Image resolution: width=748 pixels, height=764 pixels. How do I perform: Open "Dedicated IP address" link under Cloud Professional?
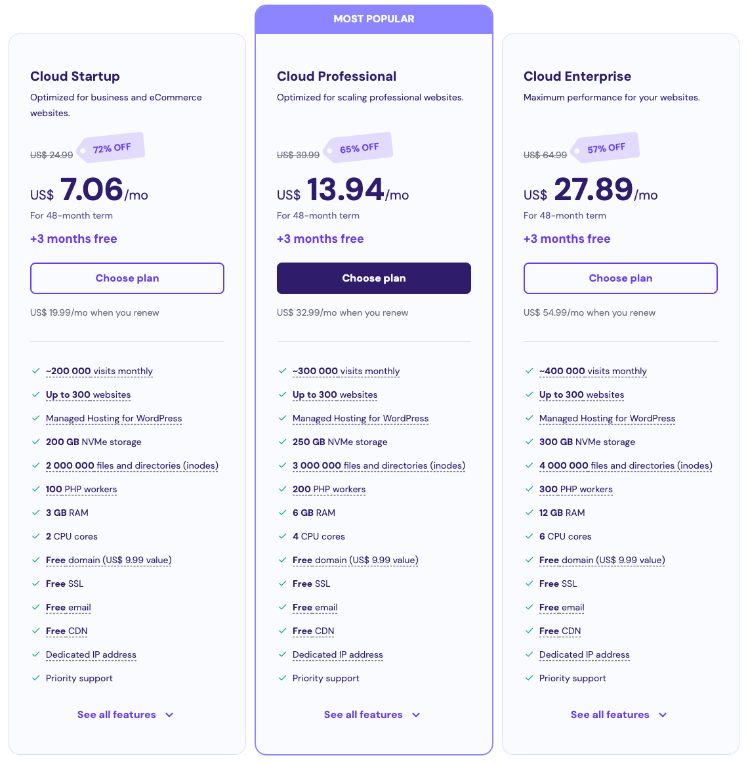(337, 654)
